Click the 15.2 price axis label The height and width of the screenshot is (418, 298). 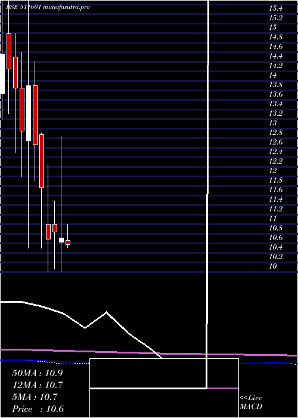(275, 18)
